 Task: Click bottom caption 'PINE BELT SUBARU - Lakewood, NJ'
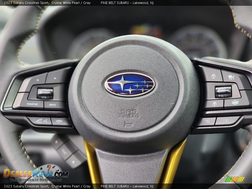[127, 186]
